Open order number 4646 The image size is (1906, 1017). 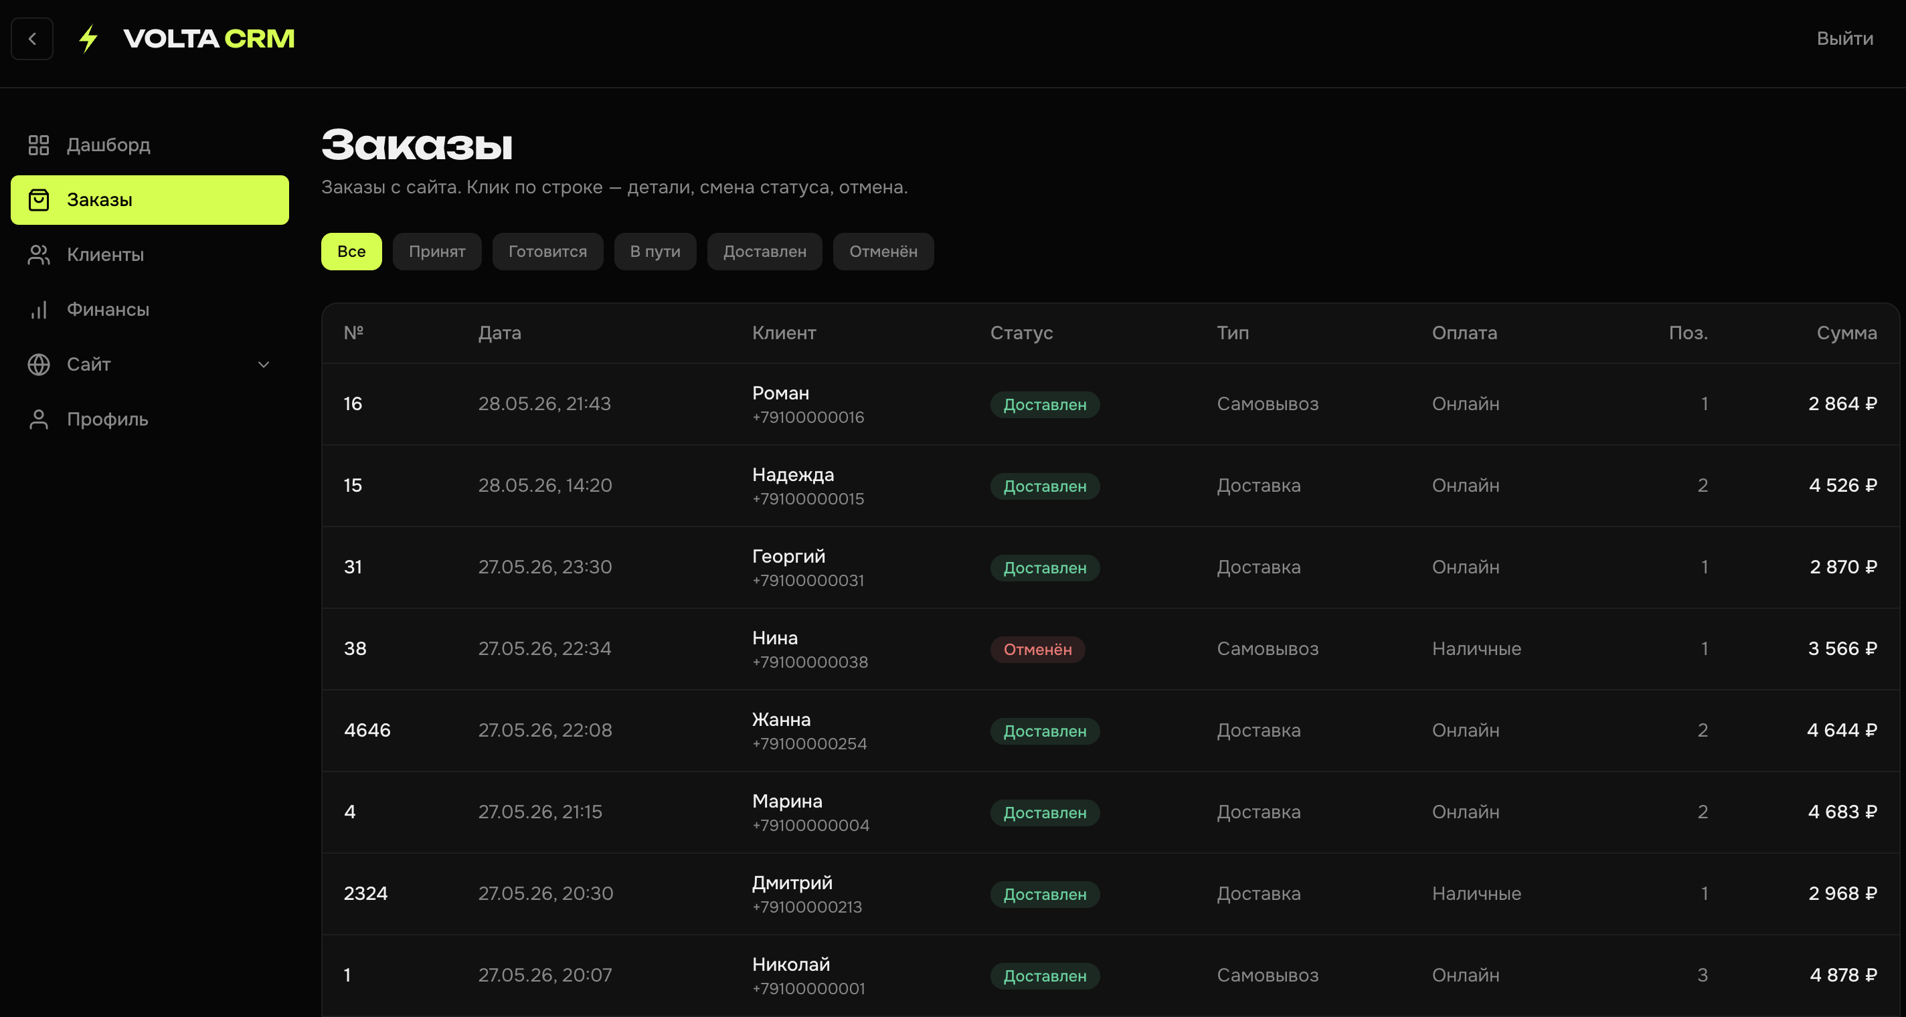(x=367, y=730)
